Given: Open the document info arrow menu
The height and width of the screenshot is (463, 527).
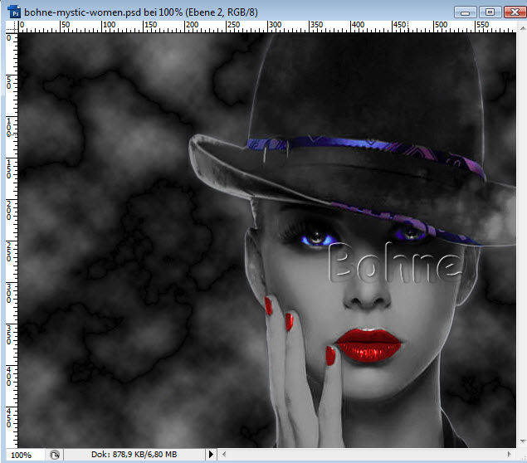Looking at the screenshot, I should click(x=211, y=455).
